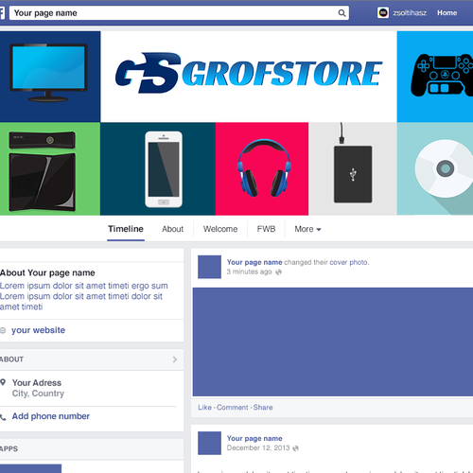
Task: Click the December 12, 2013 timestamp
Action: pyautogui.click(x=258, y=448)
